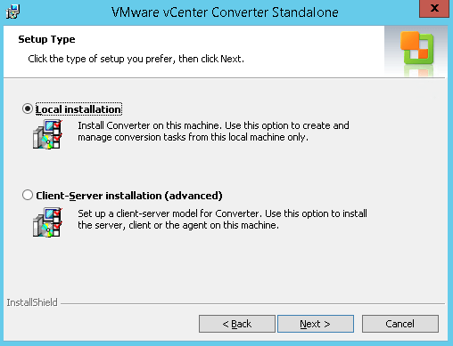Click the installer icon in title bar

click(x=12, y=12)
